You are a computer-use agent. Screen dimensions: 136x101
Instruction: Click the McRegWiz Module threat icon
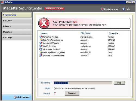click(x=41, y=37)
